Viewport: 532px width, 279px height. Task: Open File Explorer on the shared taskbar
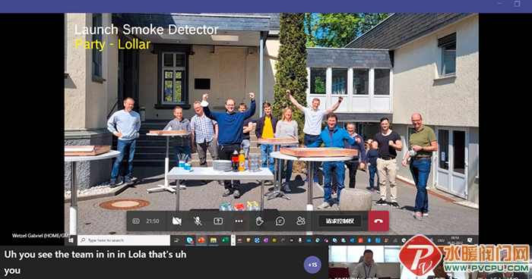pyautogui.click(x=214, y=240)
